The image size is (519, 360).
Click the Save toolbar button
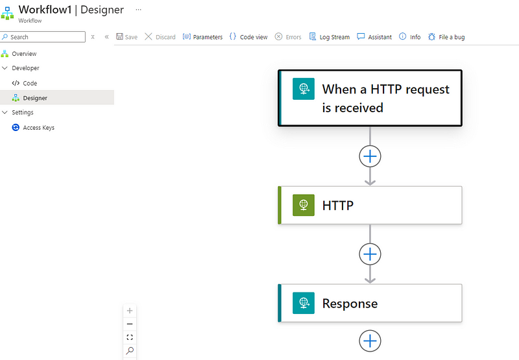coord(127,37)
